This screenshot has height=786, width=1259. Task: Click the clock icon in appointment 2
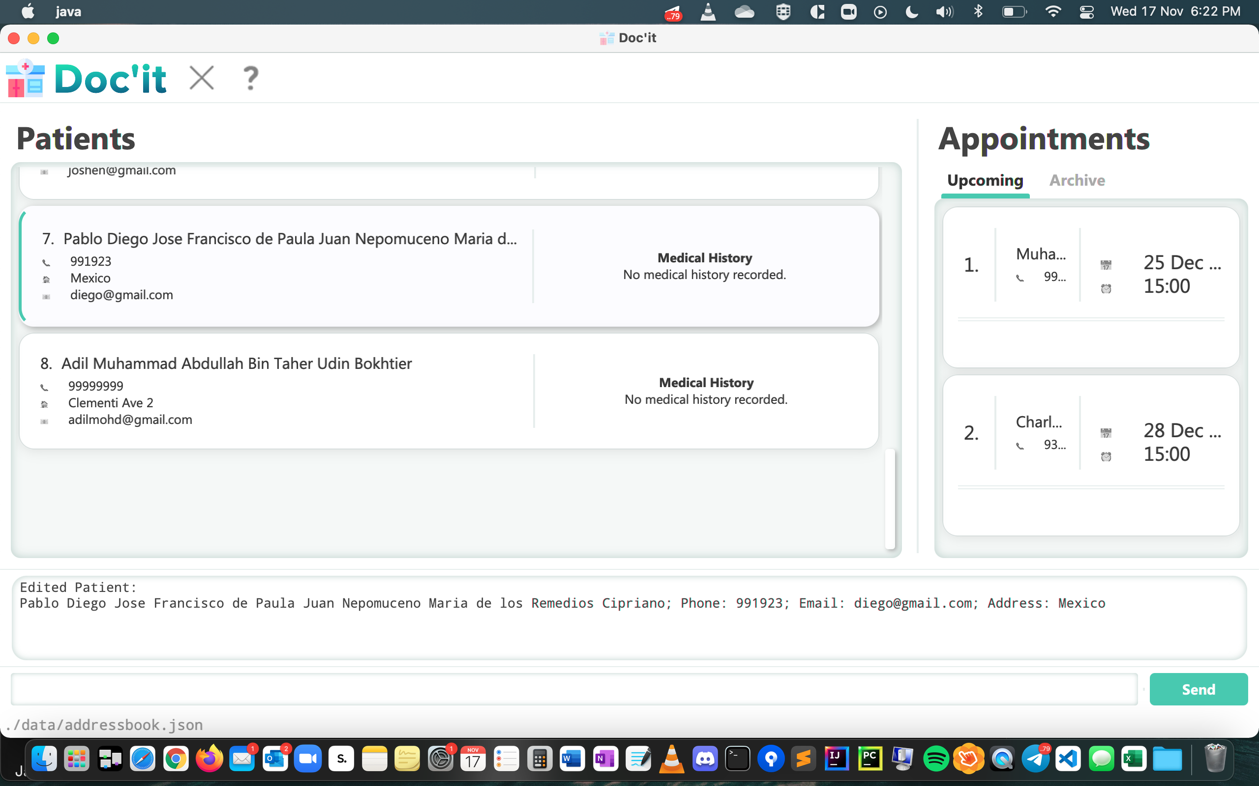[1106, 456]
